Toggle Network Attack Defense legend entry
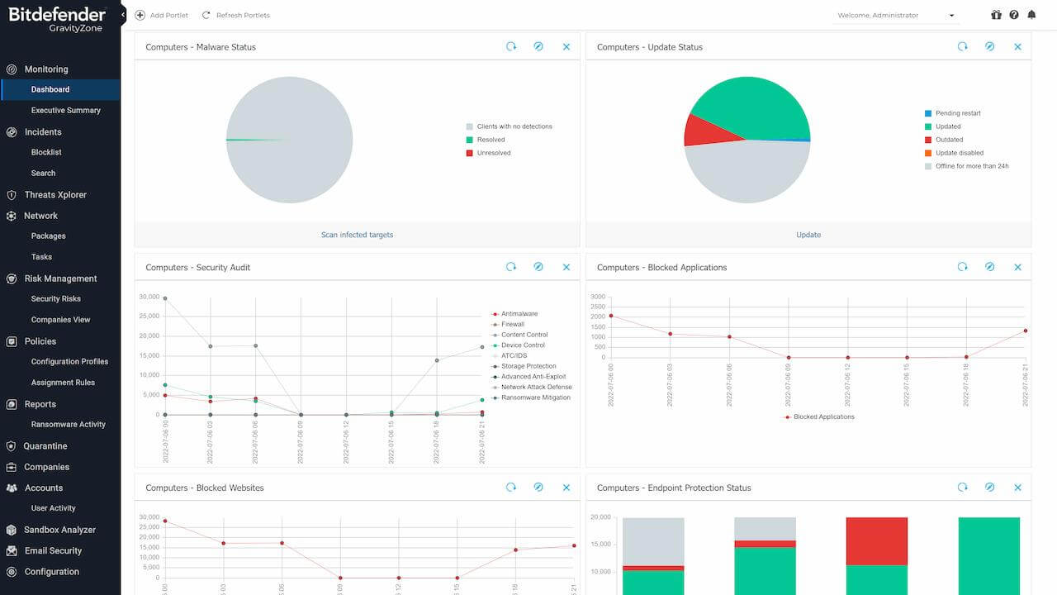Viewport: 1057px width, 595px height. tap(531, 387)
